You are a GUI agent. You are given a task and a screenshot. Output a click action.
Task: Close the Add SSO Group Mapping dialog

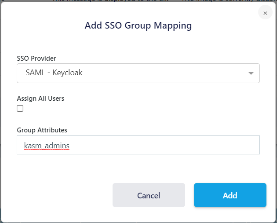[x=265, y=13]
